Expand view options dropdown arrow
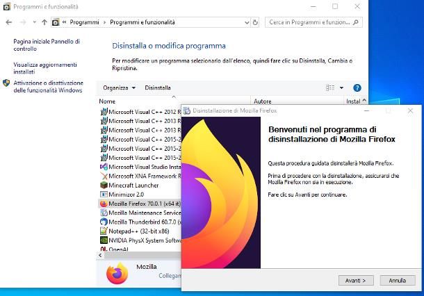The height and width of the screenshot is (296, 424). [341, 88]
